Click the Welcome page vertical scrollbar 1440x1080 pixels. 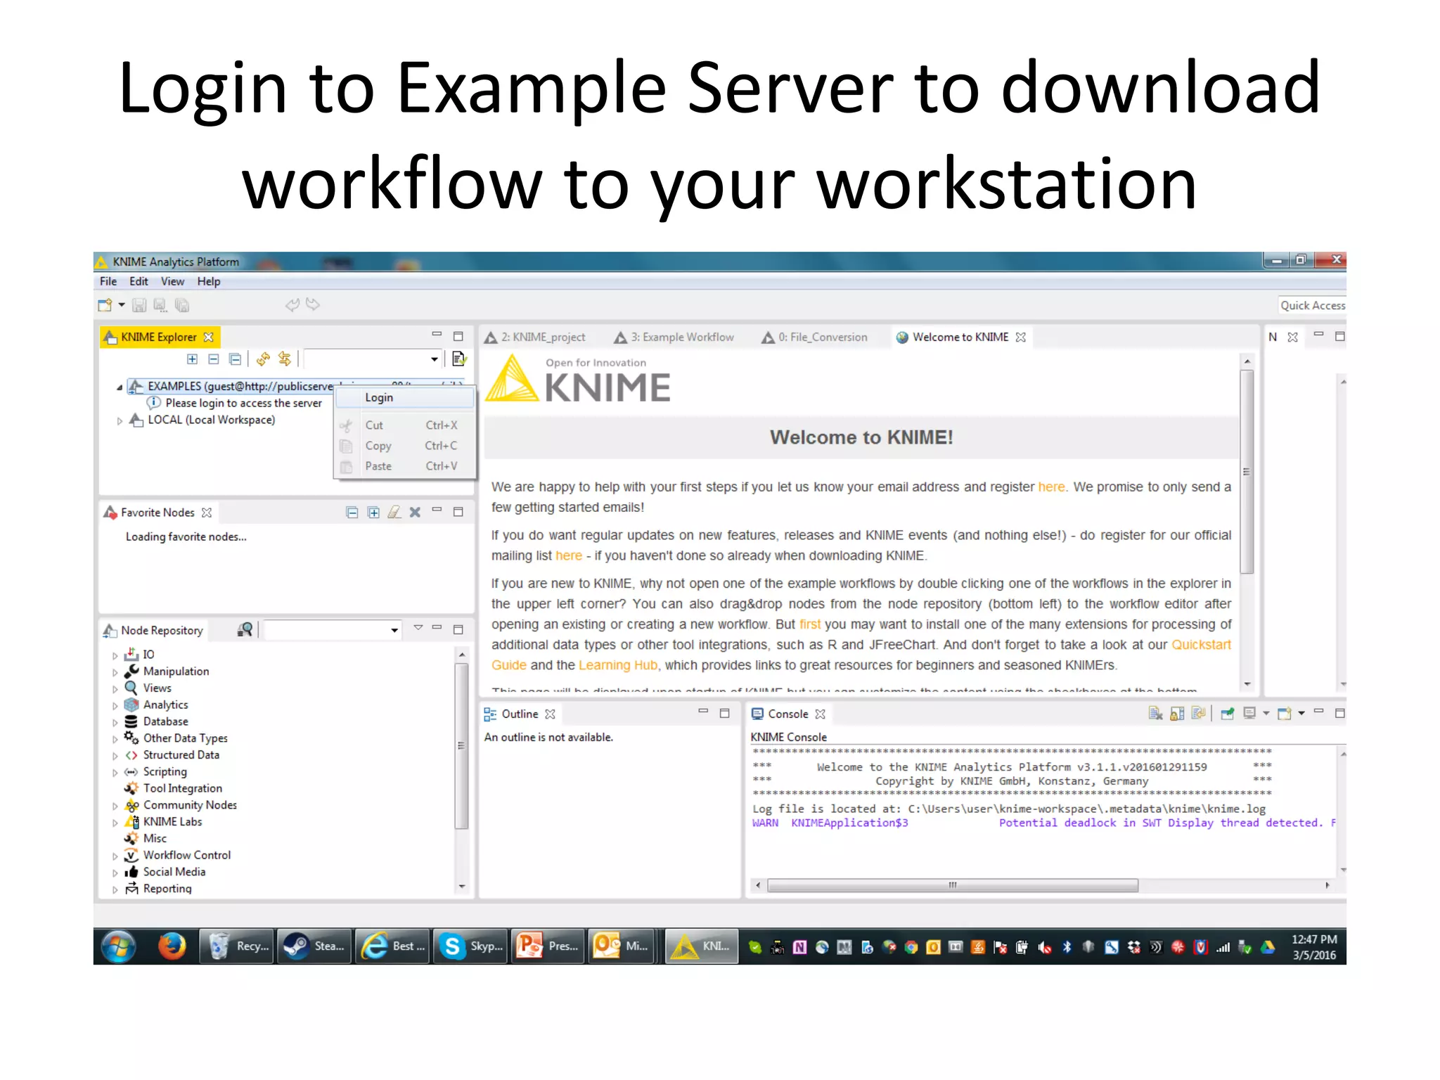coord(1247,471)
